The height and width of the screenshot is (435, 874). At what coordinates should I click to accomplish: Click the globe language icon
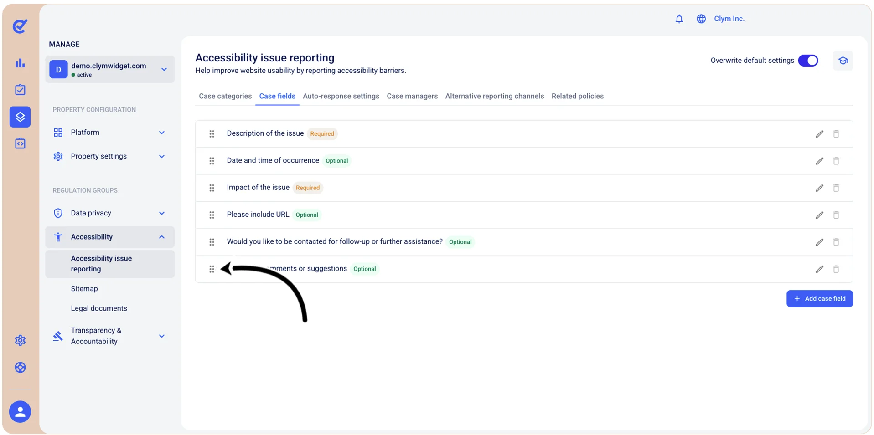[701, 19]
